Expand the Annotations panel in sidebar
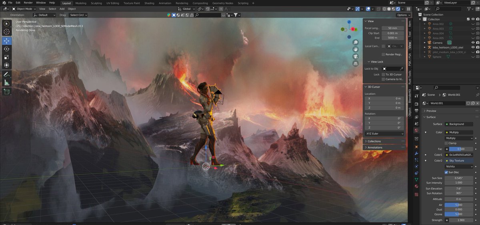The image size is (480, 225). pos(384,148)
